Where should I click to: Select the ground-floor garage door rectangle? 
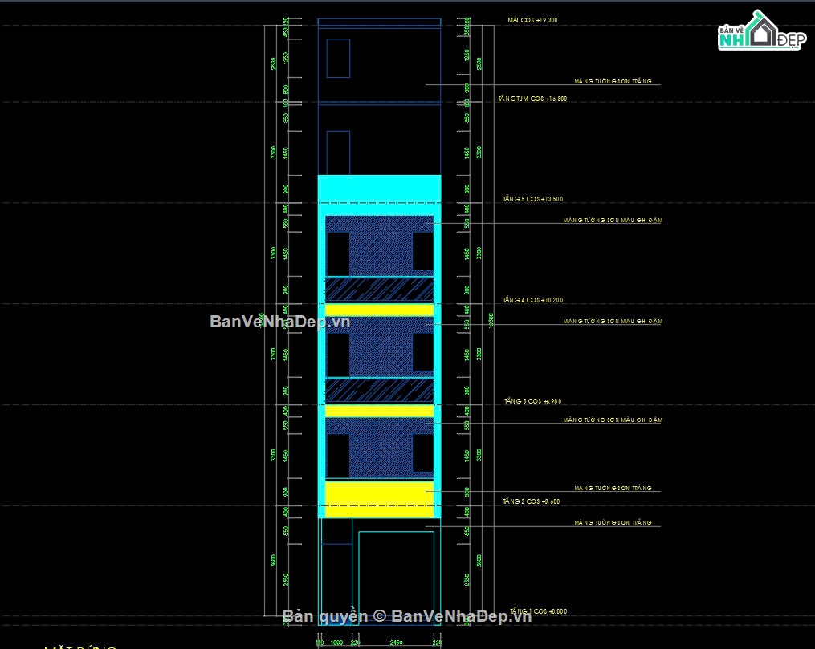tap(396, 578)
